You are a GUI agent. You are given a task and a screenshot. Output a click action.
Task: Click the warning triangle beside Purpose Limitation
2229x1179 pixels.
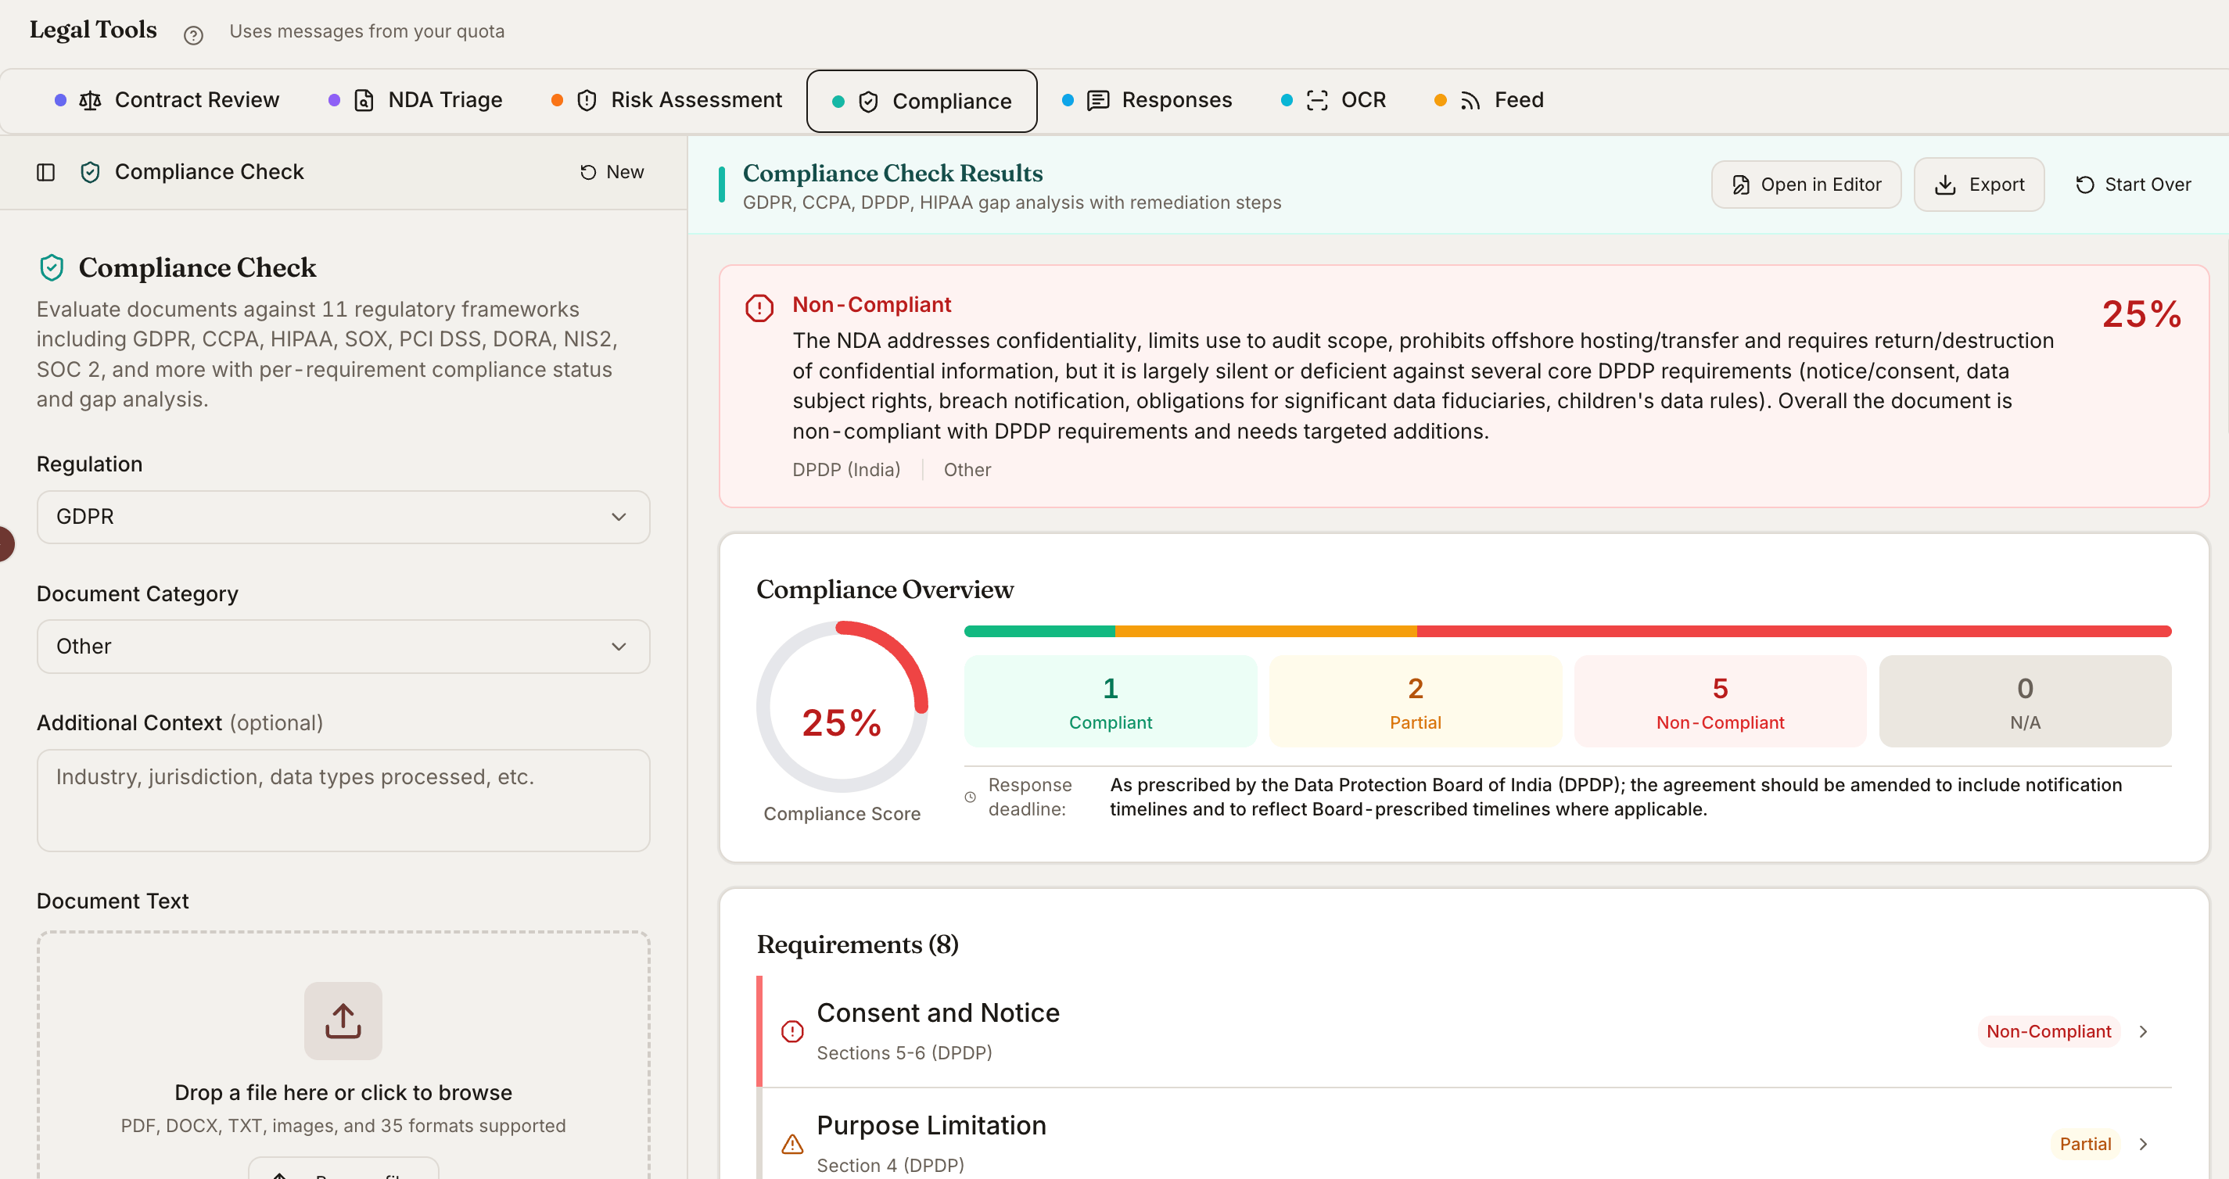(x=791, y=1145)
